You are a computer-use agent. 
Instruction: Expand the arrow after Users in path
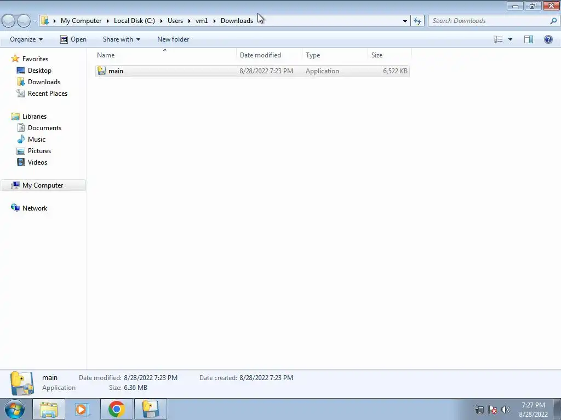click(x=189, y=21)
